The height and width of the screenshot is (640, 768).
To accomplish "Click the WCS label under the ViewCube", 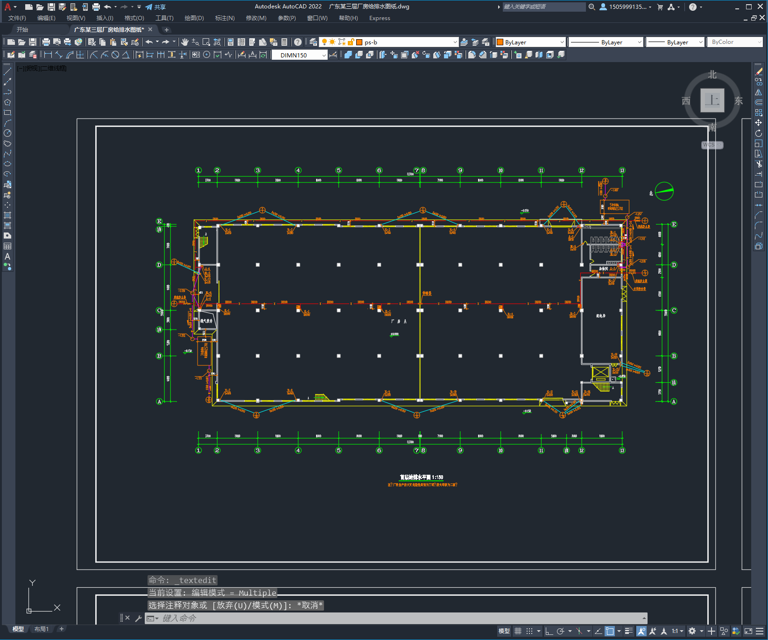I will [x=712, y=145].
